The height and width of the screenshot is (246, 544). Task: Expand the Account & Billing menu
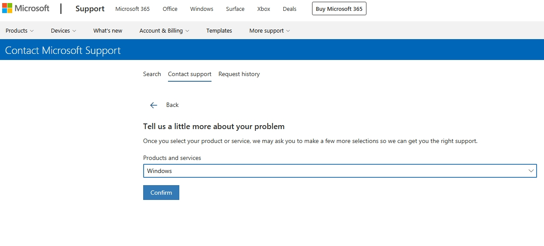click(x=165, y=30)
